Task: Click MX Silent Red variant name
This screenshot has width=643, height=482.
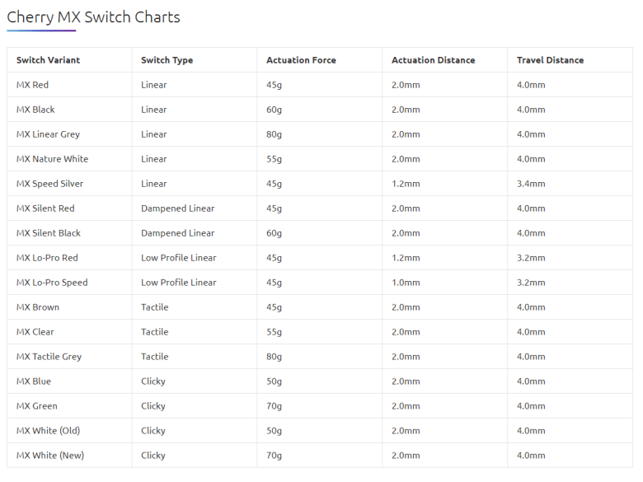Action: (x=45, y=208)
